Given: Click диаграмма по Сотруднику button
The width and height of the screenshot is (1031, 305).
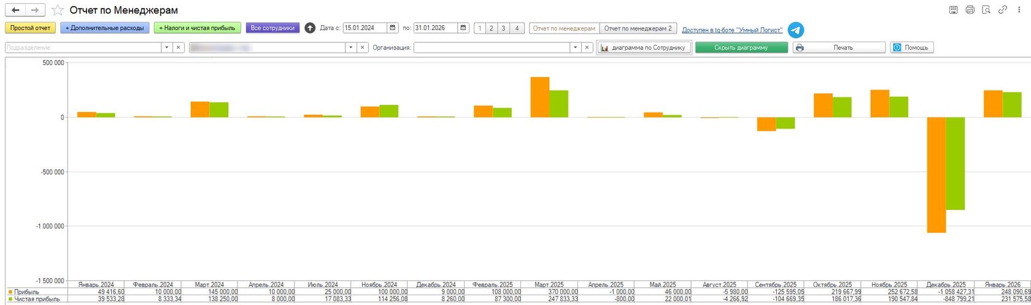Looking at the screenshot, I should [644, 48].
